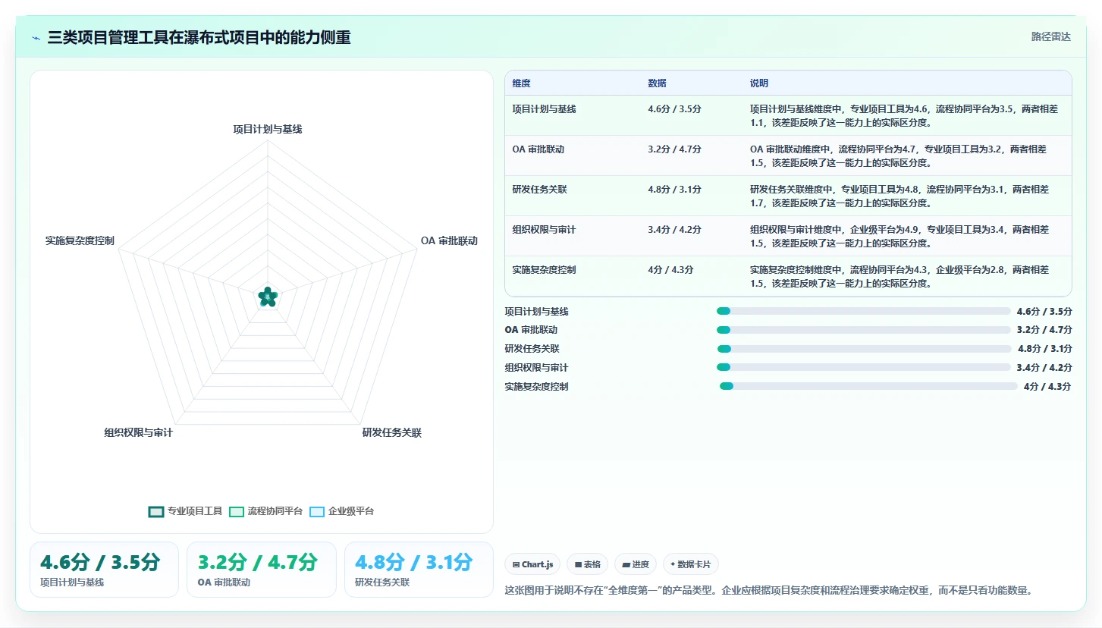Screen dimensions: 1102x628
Task: Click the data shape at radar center
Action: pyautogui.click(x=267, y=297)
